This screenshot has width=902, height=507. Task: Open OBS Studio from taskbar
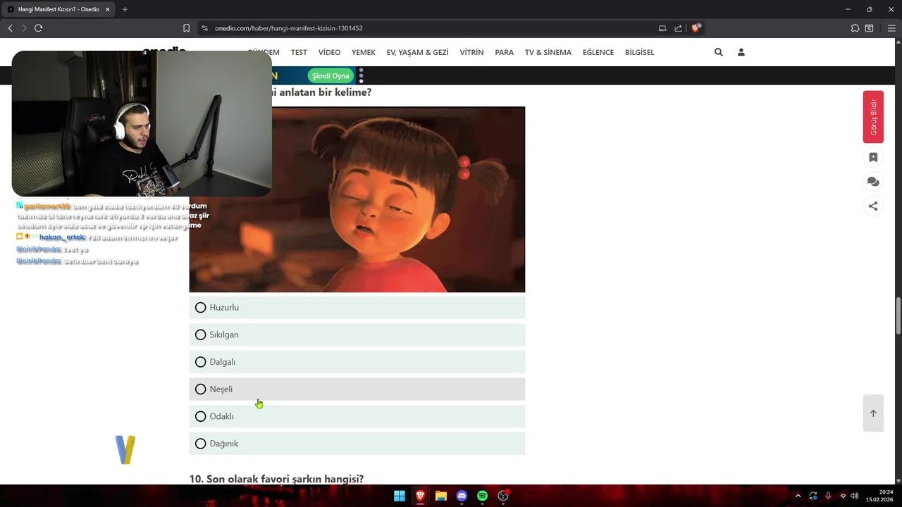tap(503, 496)
